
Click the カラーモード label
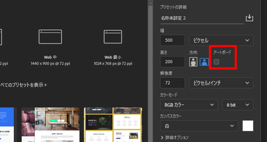click(169, 95)
